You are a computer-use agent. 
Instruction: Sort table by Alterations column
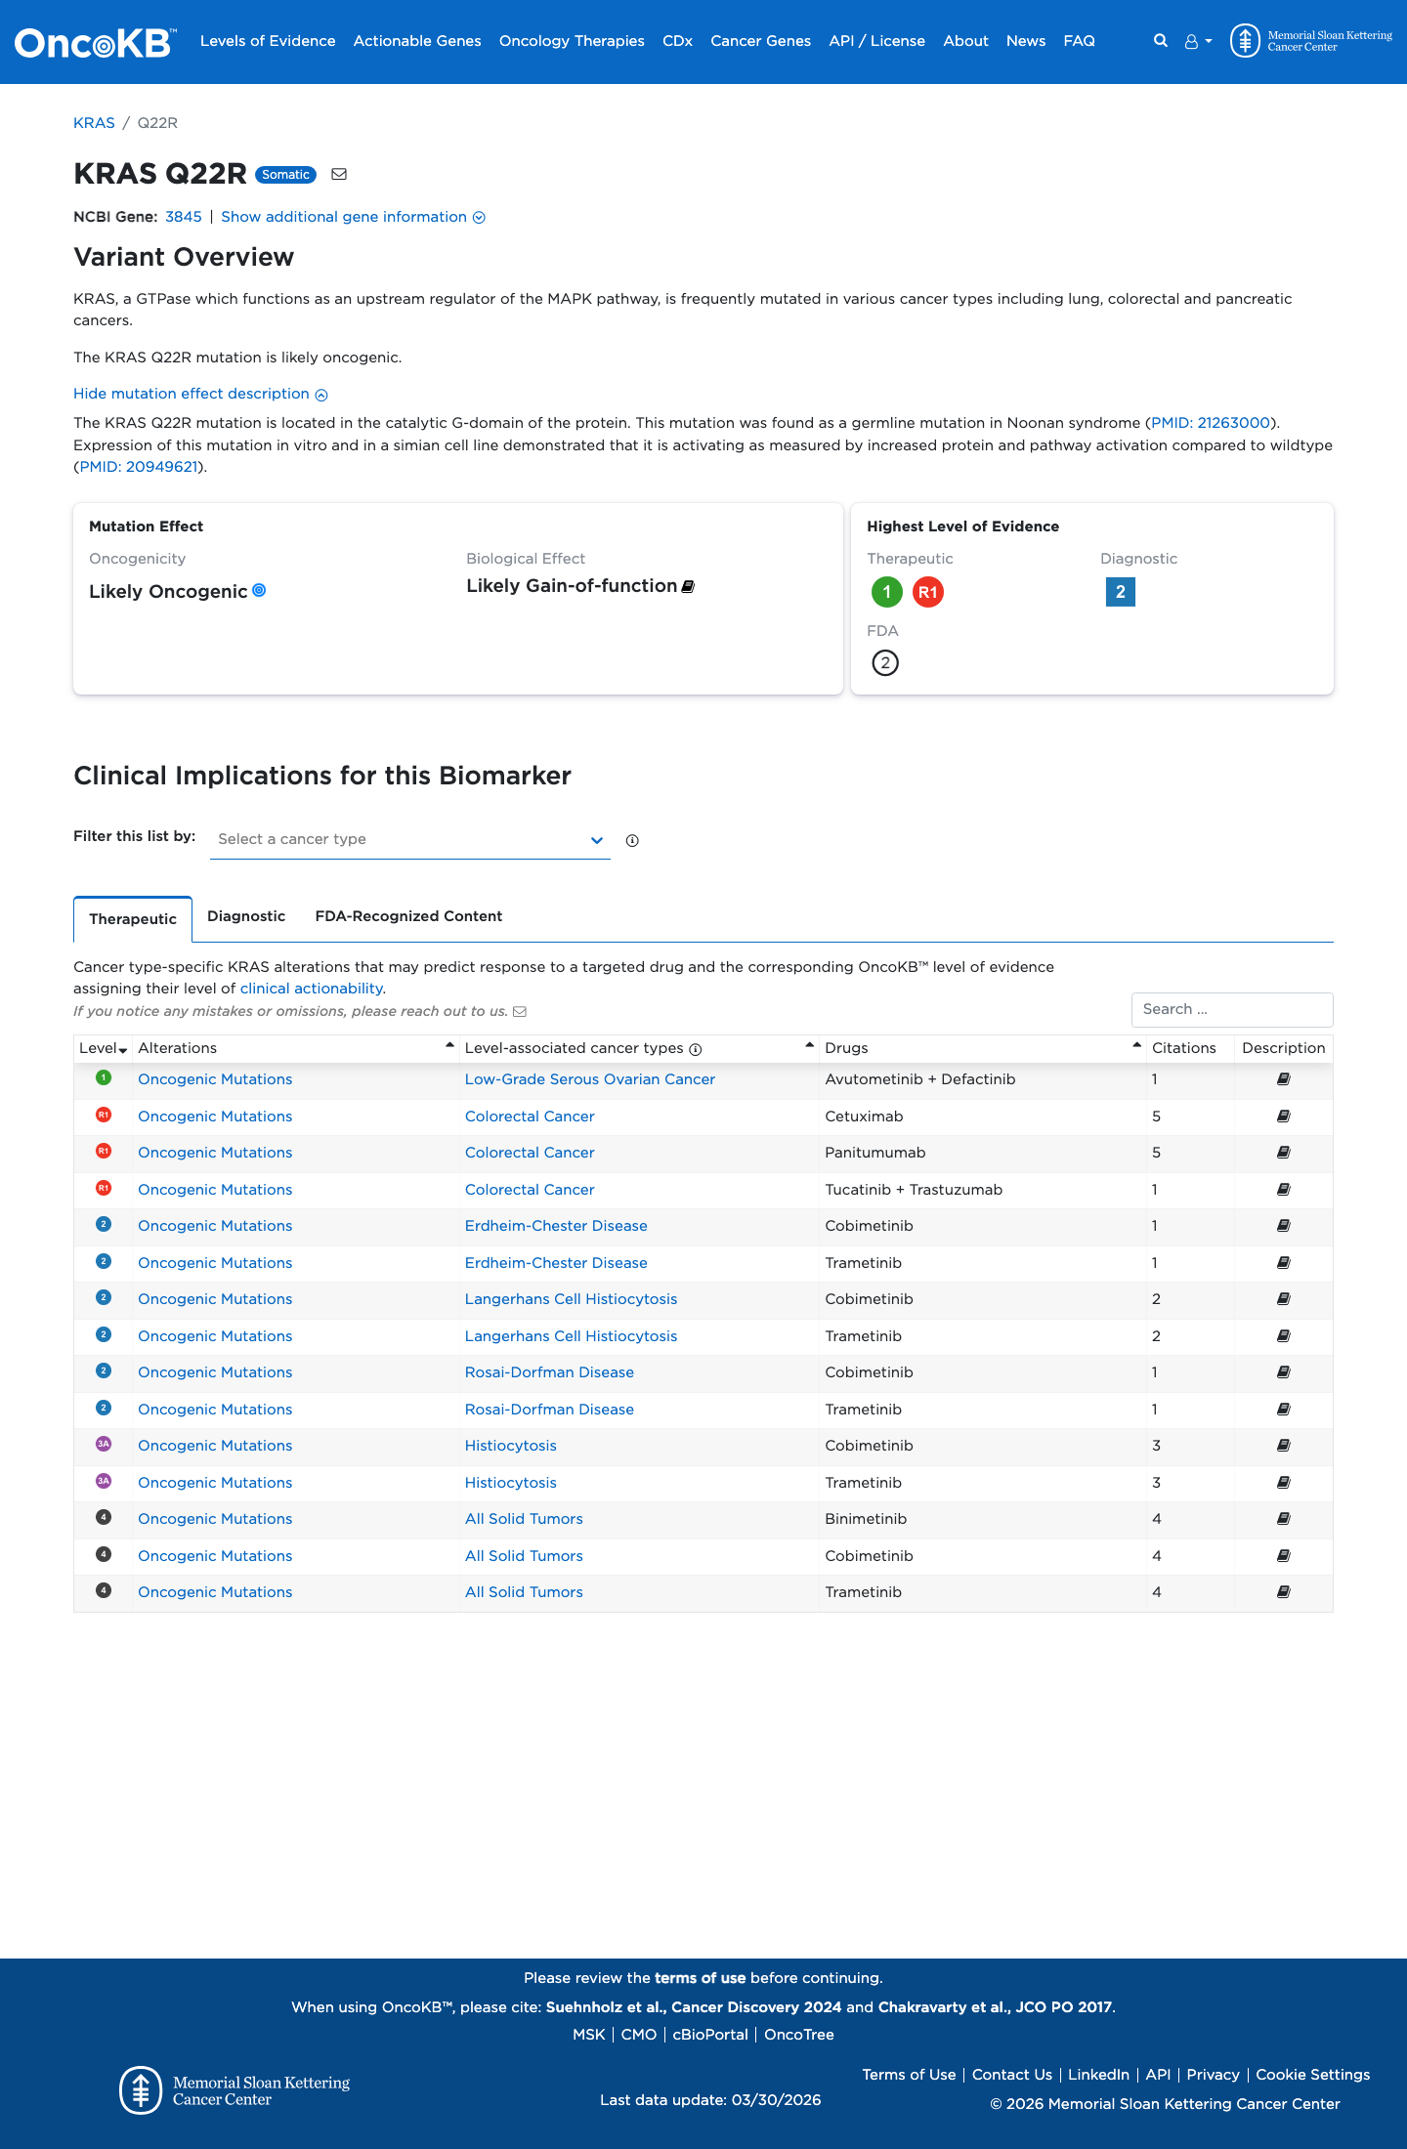[296, 1048]
